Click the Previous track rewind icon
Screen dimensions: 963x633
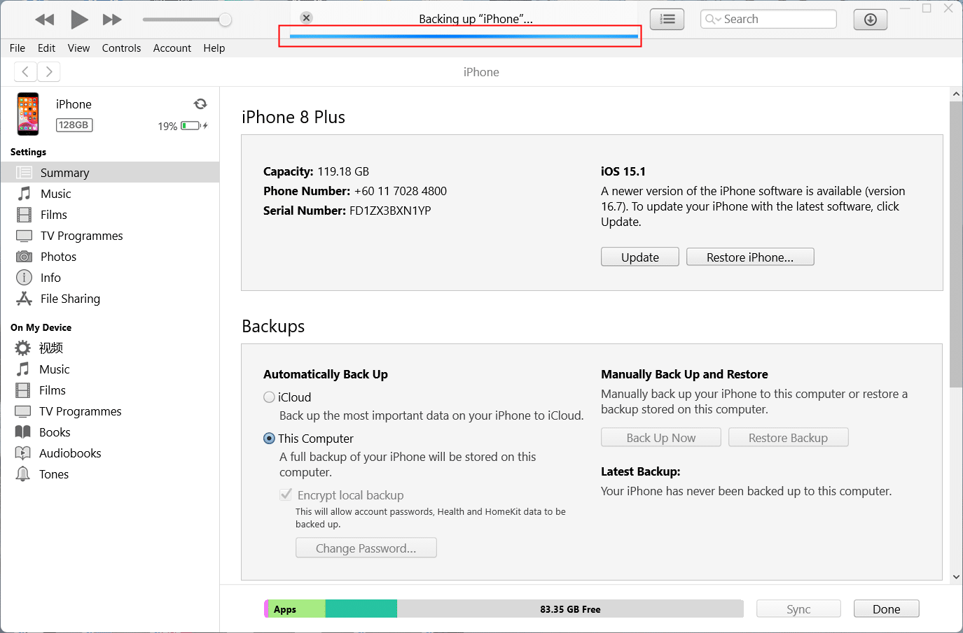point(45,20)
